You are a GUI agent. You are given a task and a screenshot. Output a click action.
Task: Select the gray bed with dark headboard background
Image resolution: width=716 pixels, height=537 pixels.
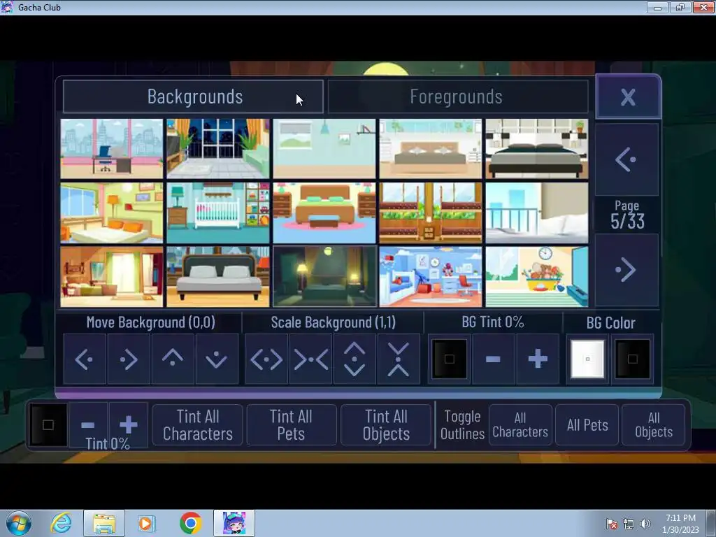point(218,277)
